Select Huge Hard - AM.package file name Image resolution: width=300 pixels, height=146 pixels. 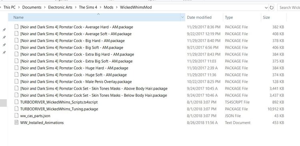tap(74, 68)
